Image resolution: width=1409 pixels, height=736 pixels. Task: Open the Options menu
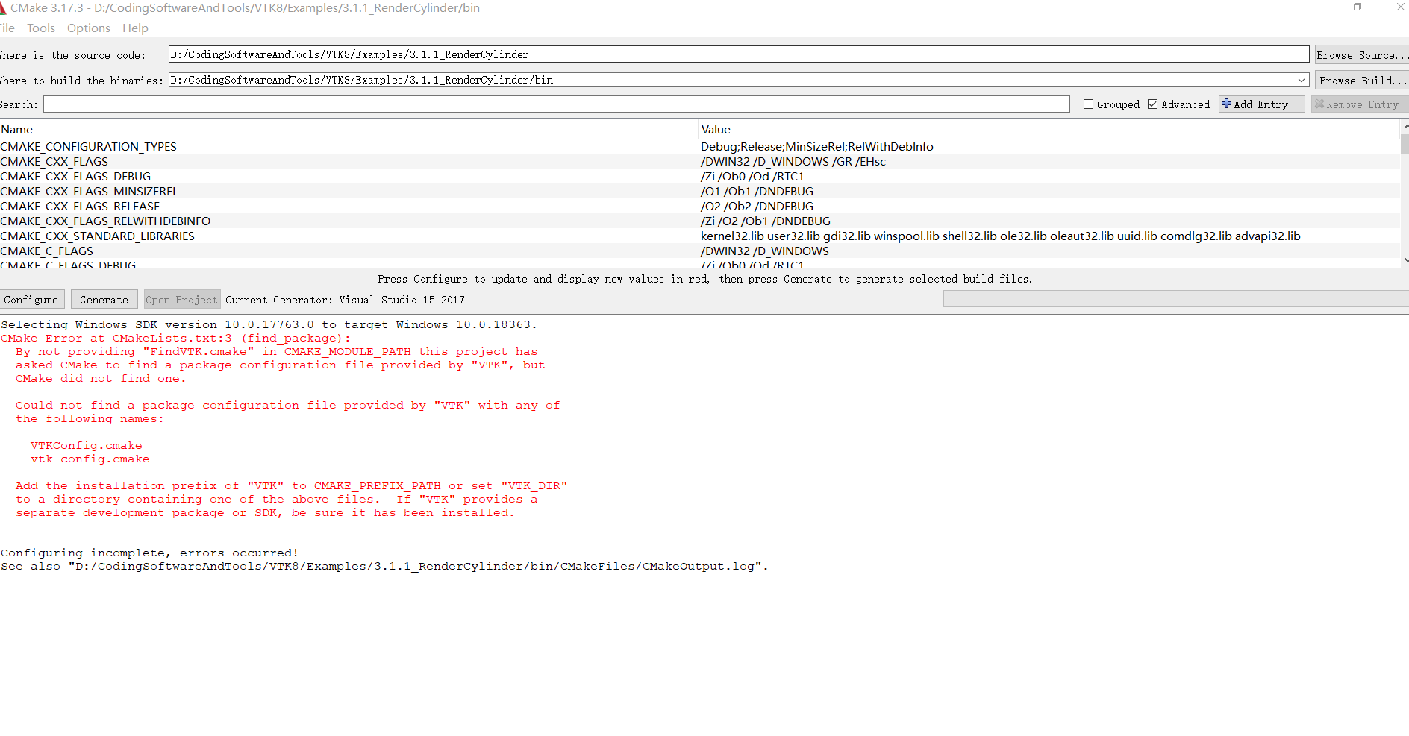(88, 28)
